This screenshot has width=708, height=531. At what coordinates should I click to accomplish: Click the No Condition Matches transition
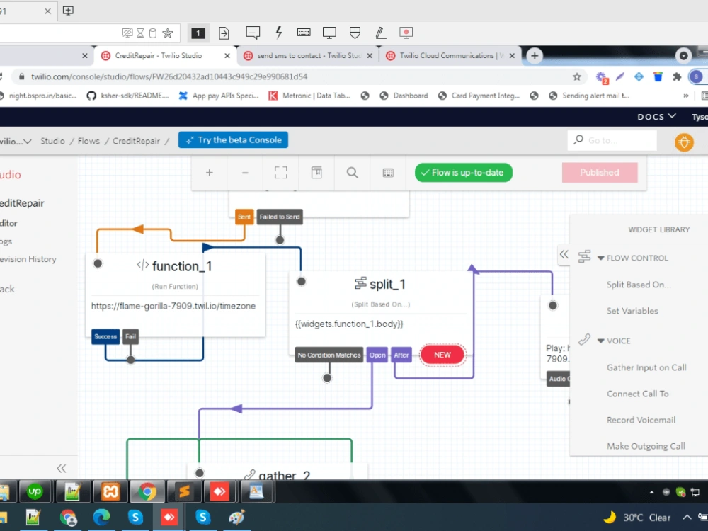pyautogui.click(x=329, y=355)
